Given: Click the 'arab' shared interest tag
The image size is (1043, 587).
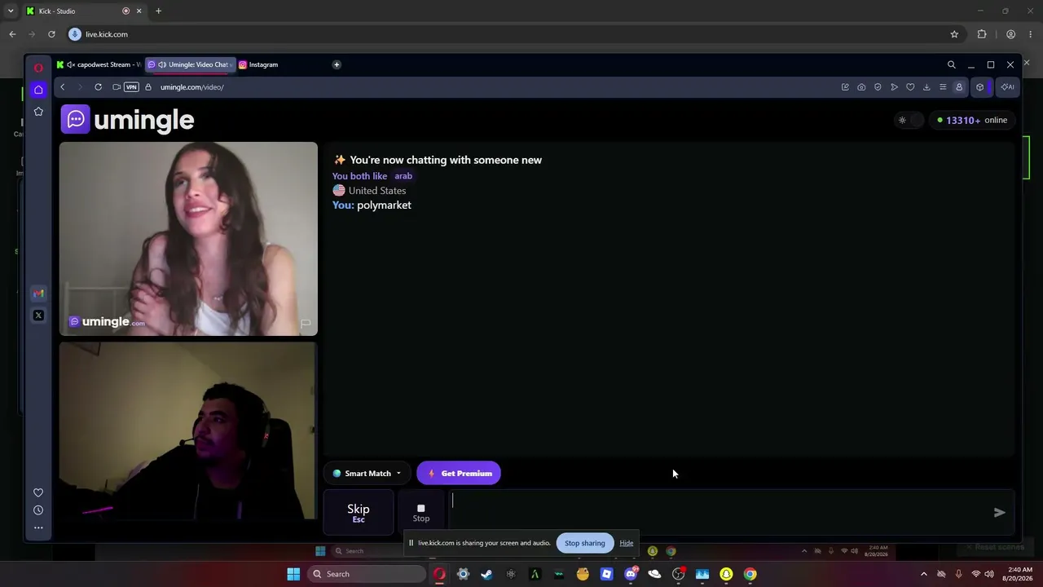Looking at the screenshot, I should click(x=403, y=176).
